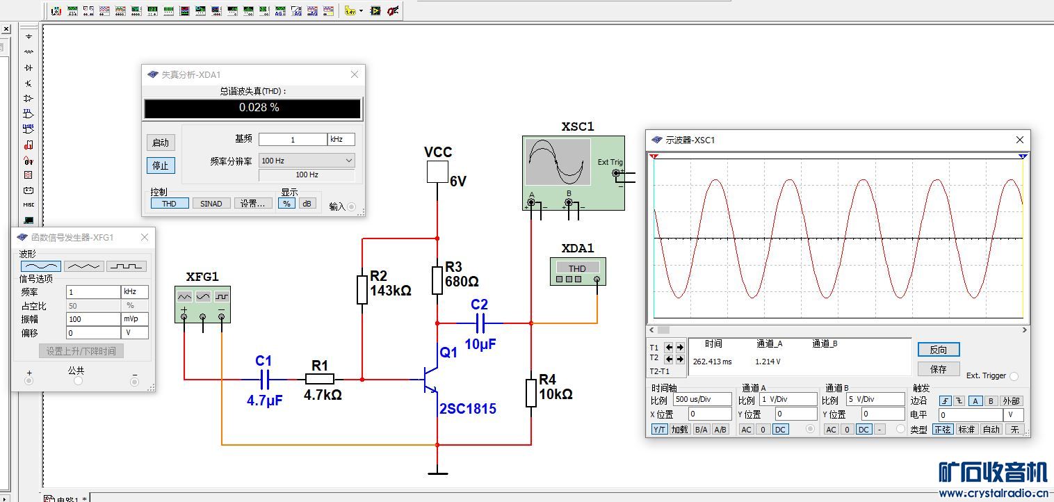Click the Ext. Trigger terminal on the oscilloscope

1014,376
